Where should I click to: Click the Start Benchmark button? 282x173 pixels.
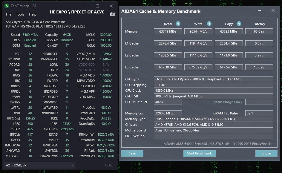click(x=199, y=153)
